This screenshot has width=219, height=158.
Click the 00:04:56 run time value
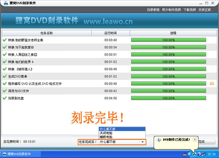point(111,98)
